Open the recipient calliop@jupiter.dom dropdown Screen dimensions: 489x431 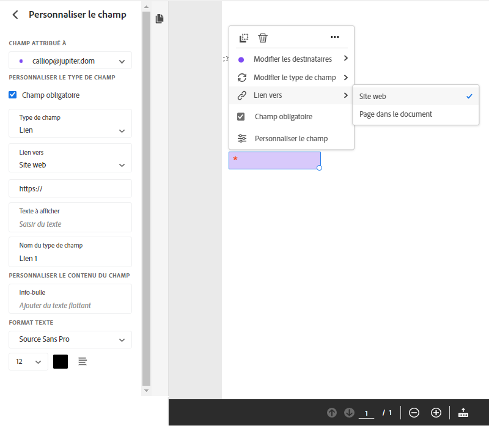tap(70, 61)
